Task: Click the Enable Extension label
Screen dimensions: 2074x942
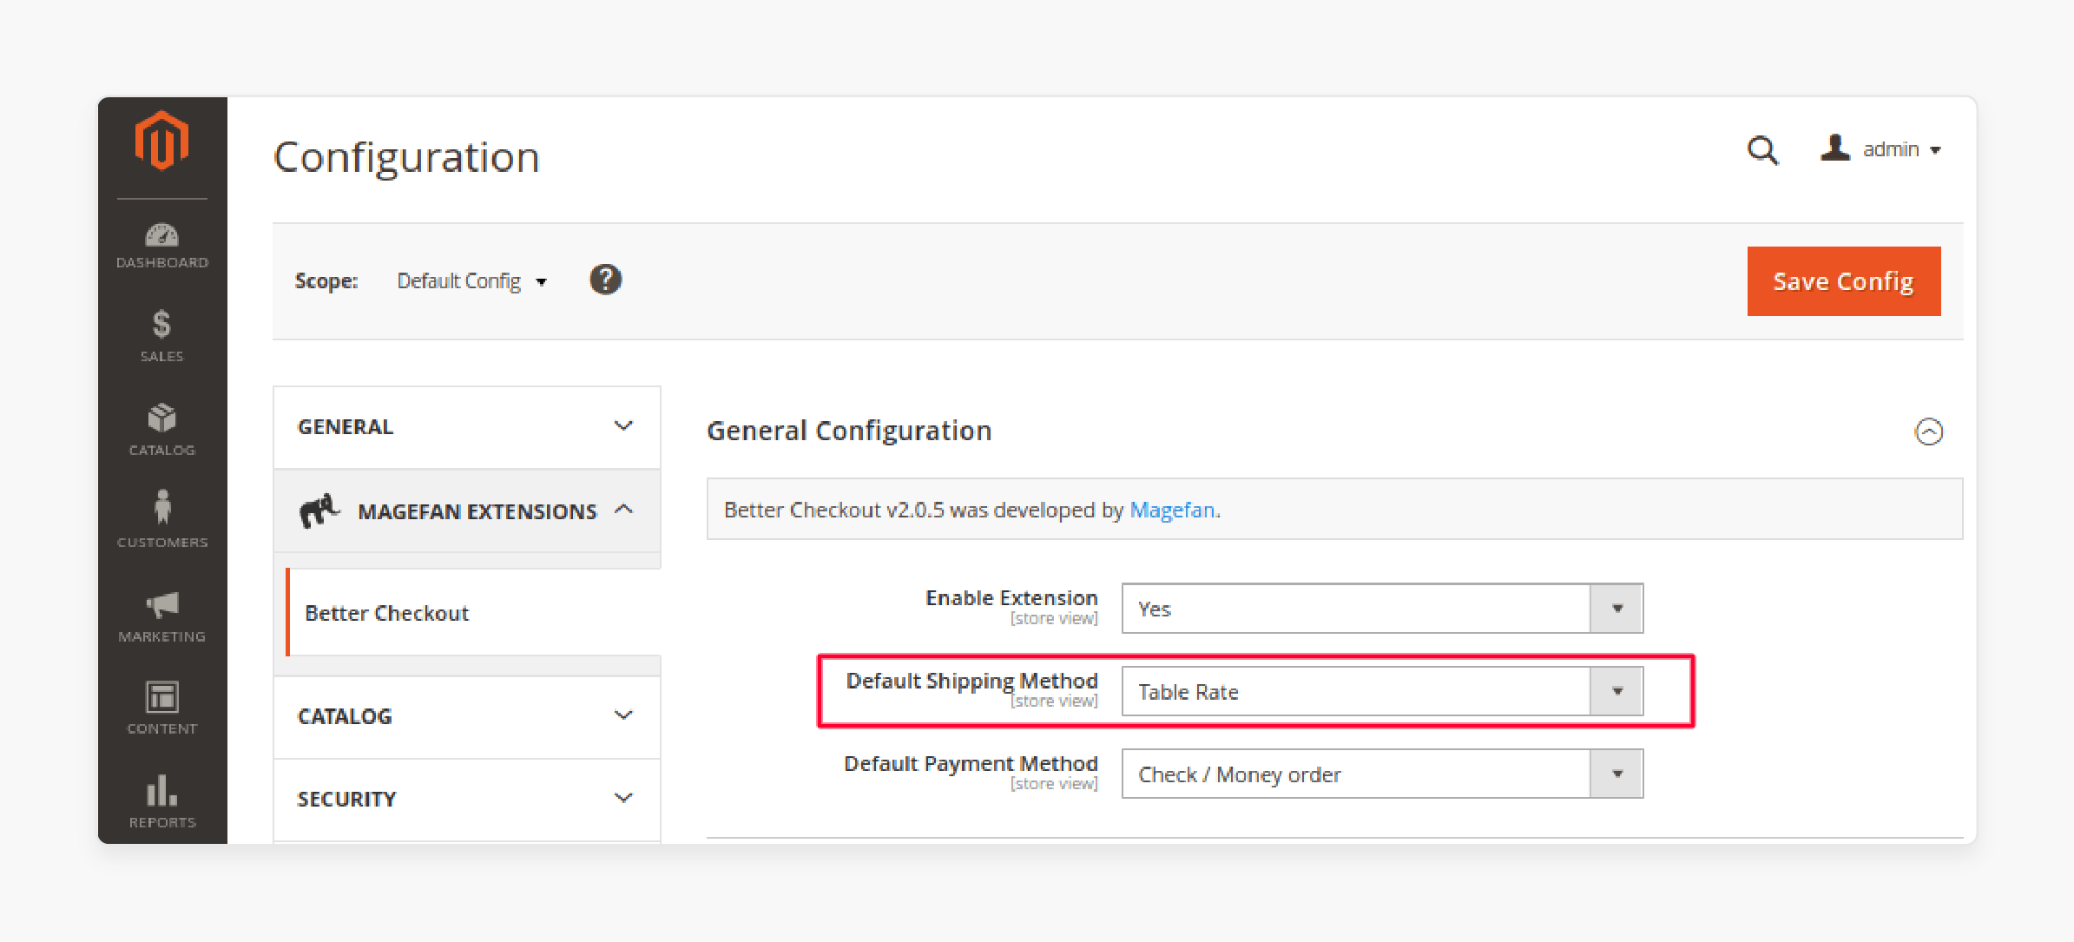Action: (1011, 598)
